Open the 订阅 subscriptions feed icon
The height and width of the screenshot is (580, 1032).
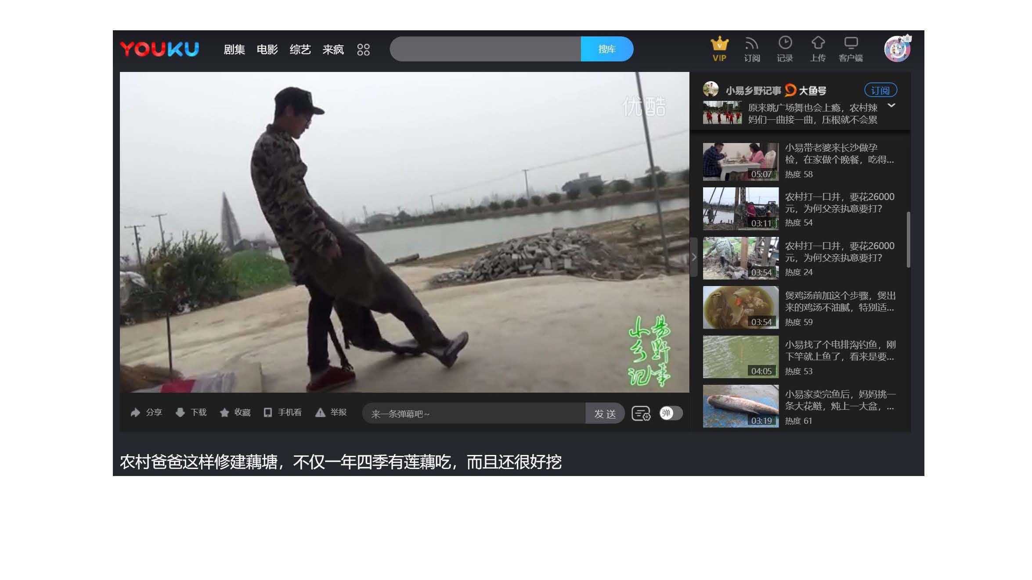(752, 49)
